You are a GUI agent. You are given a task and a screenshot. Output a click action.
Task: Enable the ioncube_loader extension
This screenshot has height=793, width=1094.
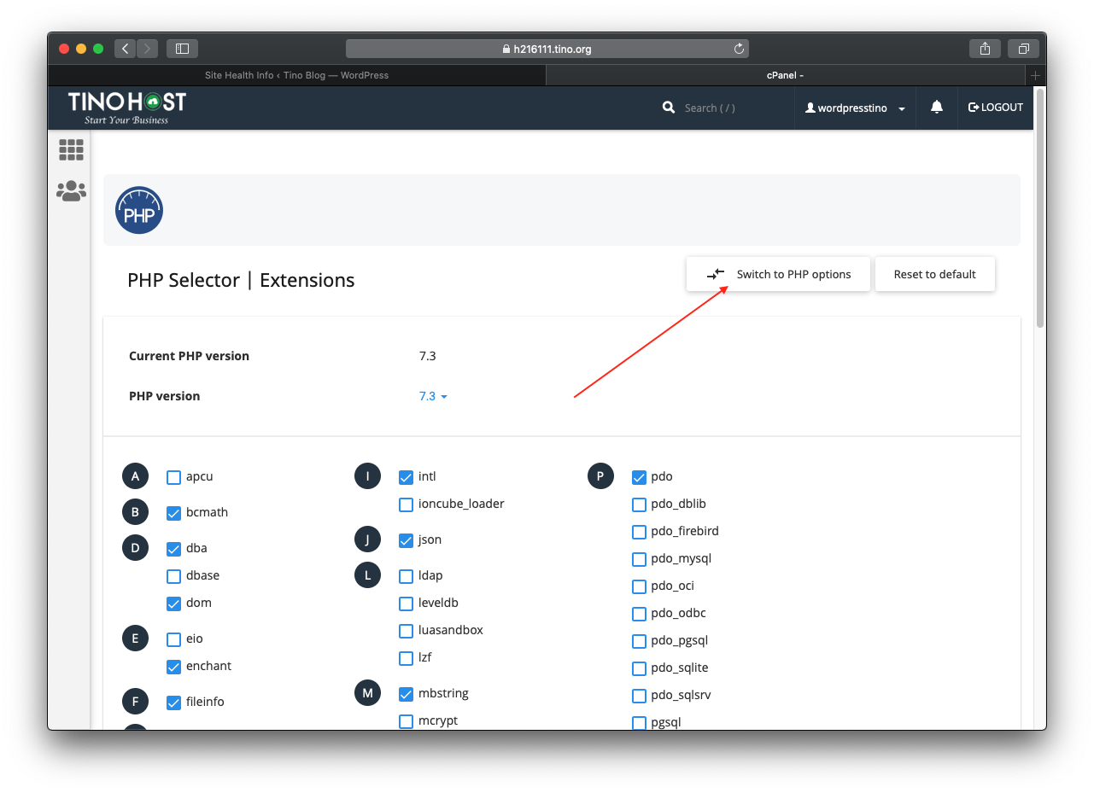(407, 504)
